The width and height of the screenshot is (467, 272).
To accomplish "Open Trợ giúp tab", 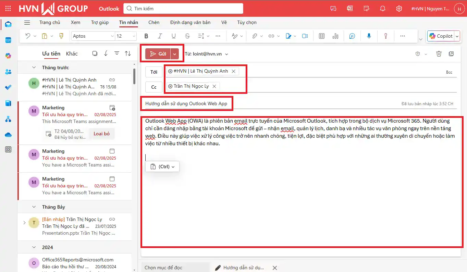I will [100, 22].
